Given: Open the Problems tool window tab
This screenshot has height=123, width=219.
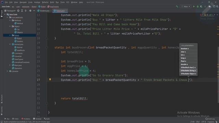Looking at the screenshot, I should [26, 119].
